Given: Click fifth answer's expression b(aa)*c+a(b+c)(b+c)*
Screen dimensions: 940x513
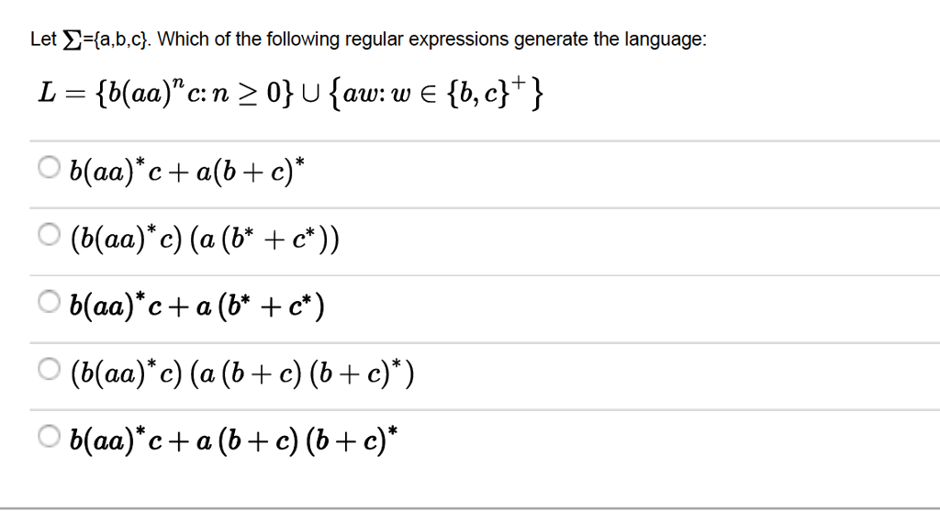Looking at the screenshot, I should [x=233, y=441].
